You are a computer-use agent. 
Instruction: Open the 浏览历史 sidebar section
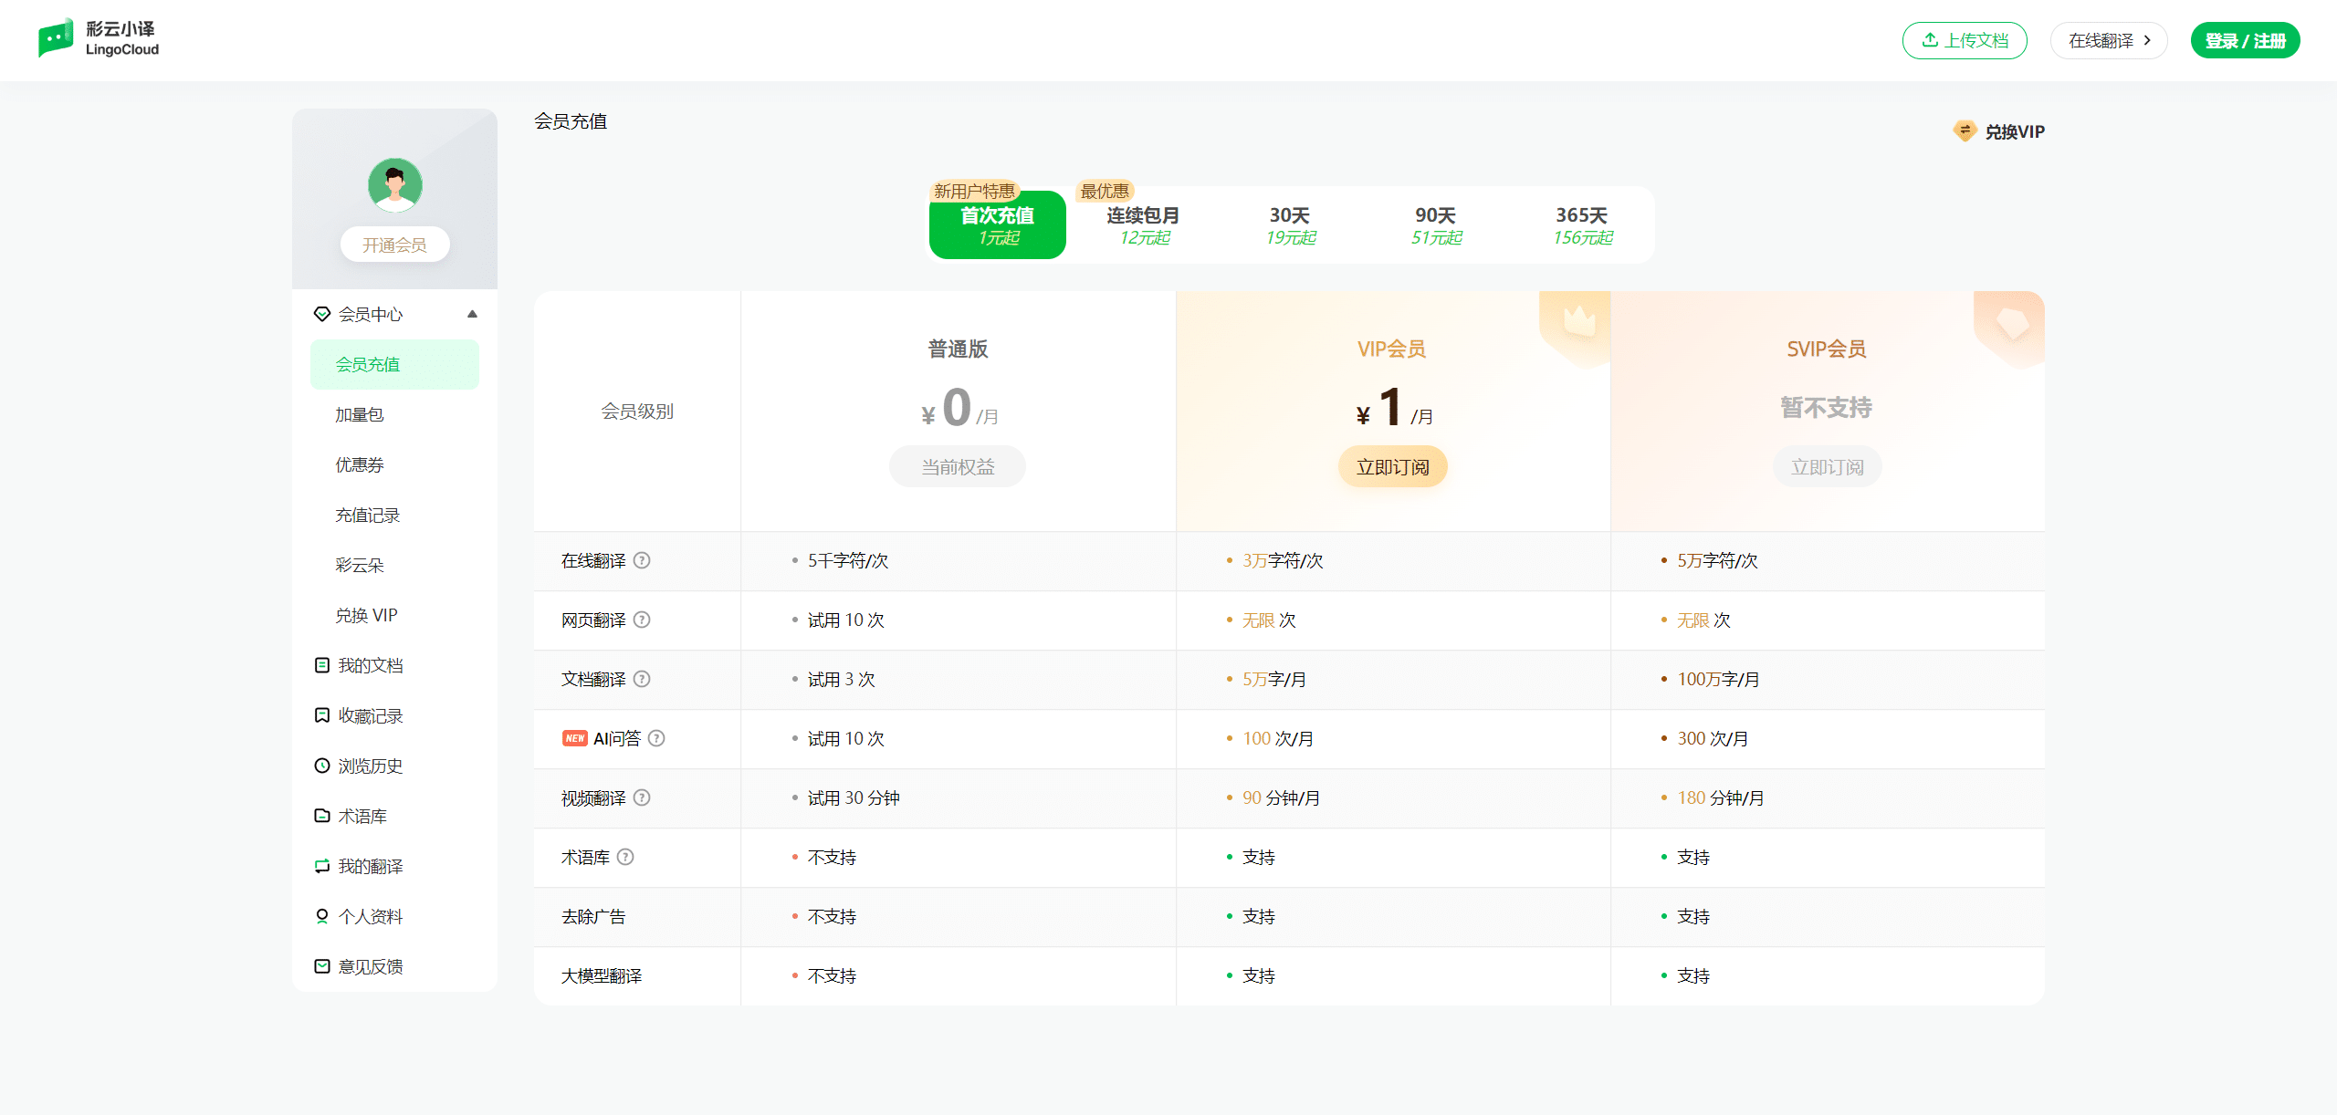click(x=372, y=766)
